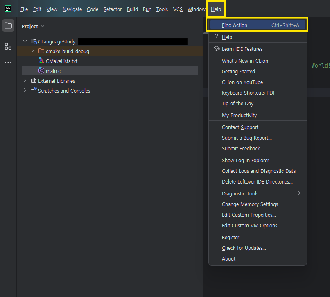
Task: Select cmake-build-debug tree row
Action: coord(110,51)
